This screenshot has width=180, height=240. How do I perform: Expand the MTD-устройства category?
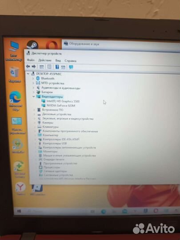coord(33,83)
